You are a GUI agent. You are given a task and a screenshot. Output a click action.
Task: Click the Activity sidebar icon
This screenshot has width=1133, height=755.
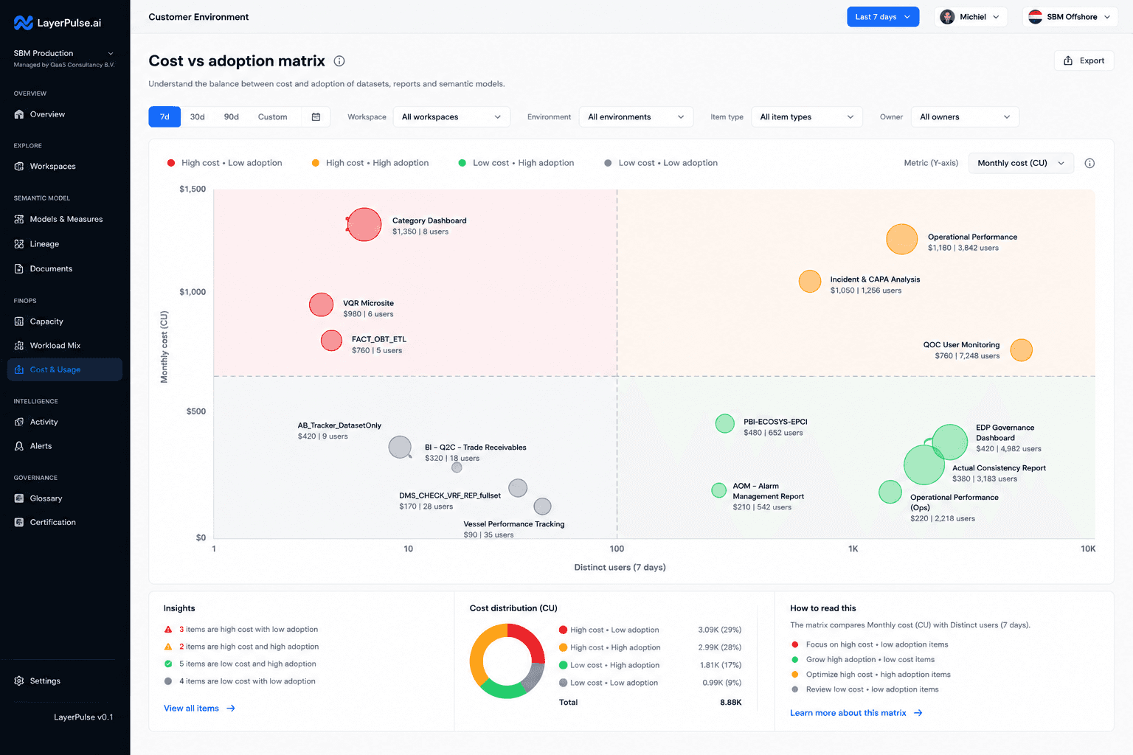(19, 422)
